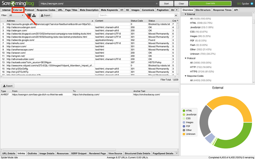Open the Site Structure tab
This screenshot has width=255, height=159.
[x=203, y=10]
